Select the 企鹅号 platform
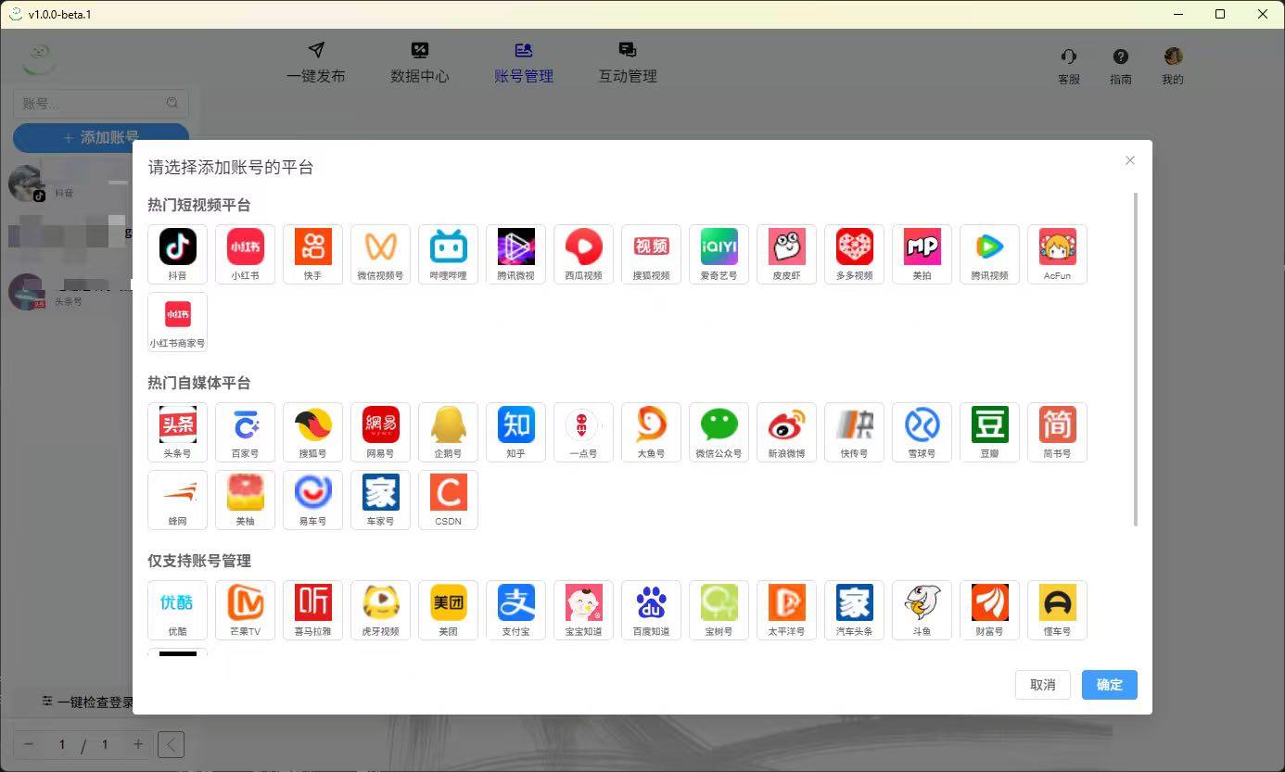Screen dimensions: 1285x772 coord(448,432)
